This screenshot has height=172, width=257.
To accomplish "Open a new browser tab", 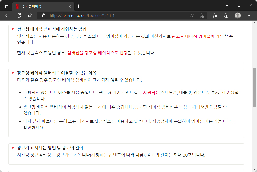I will click(78, 6).
